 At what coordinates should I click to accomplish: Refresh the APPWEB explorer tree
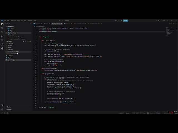point(28,41)
